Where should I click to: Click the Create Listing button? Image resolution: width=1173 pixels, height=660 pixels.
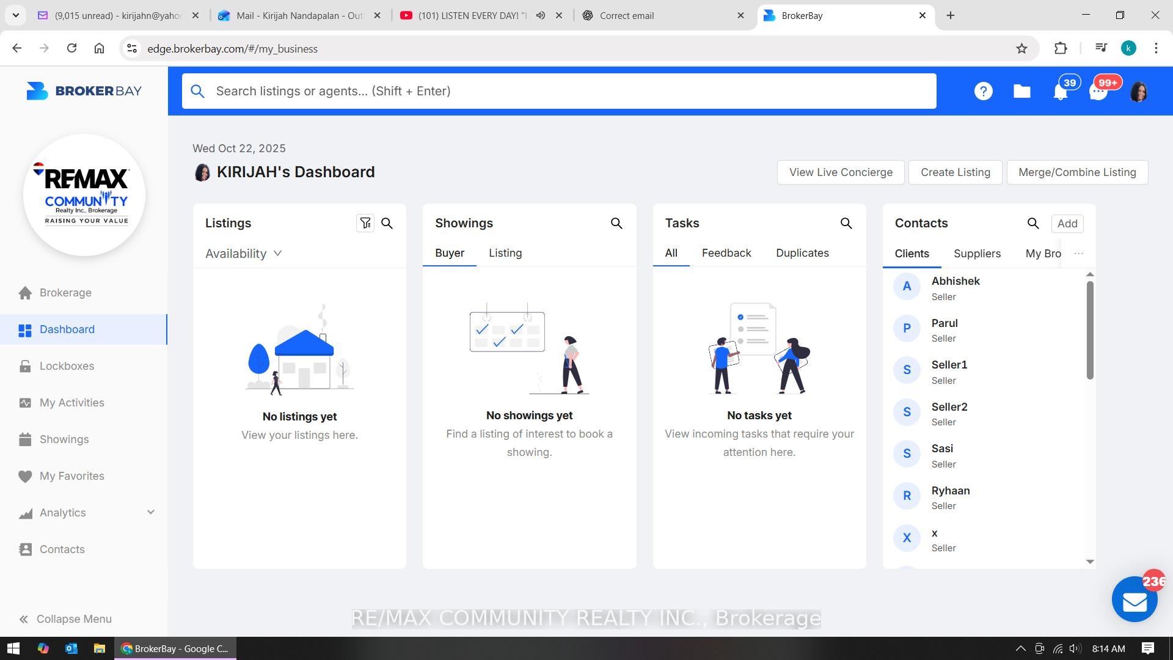coord(955,172)
